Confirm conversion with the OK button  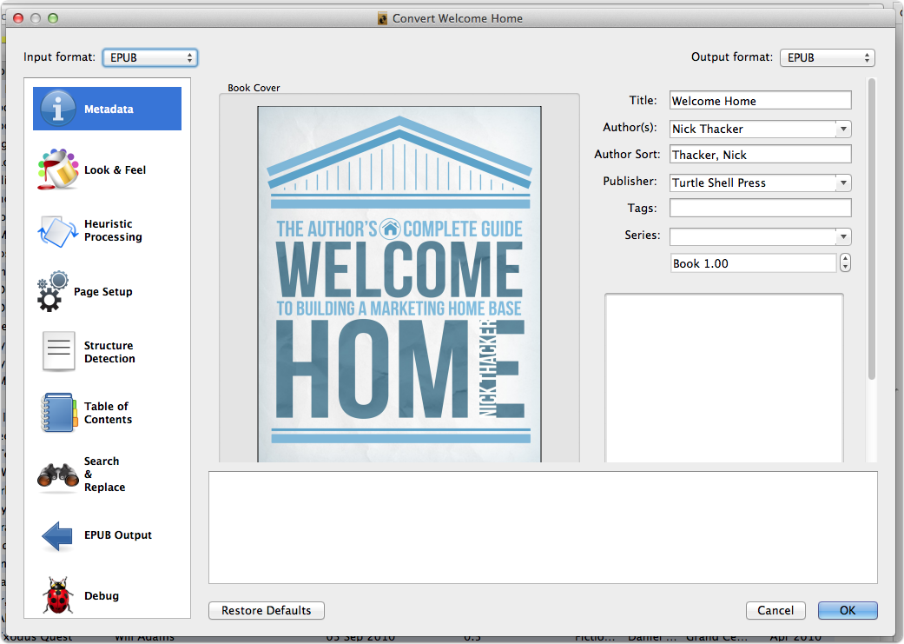coord(848,610)
